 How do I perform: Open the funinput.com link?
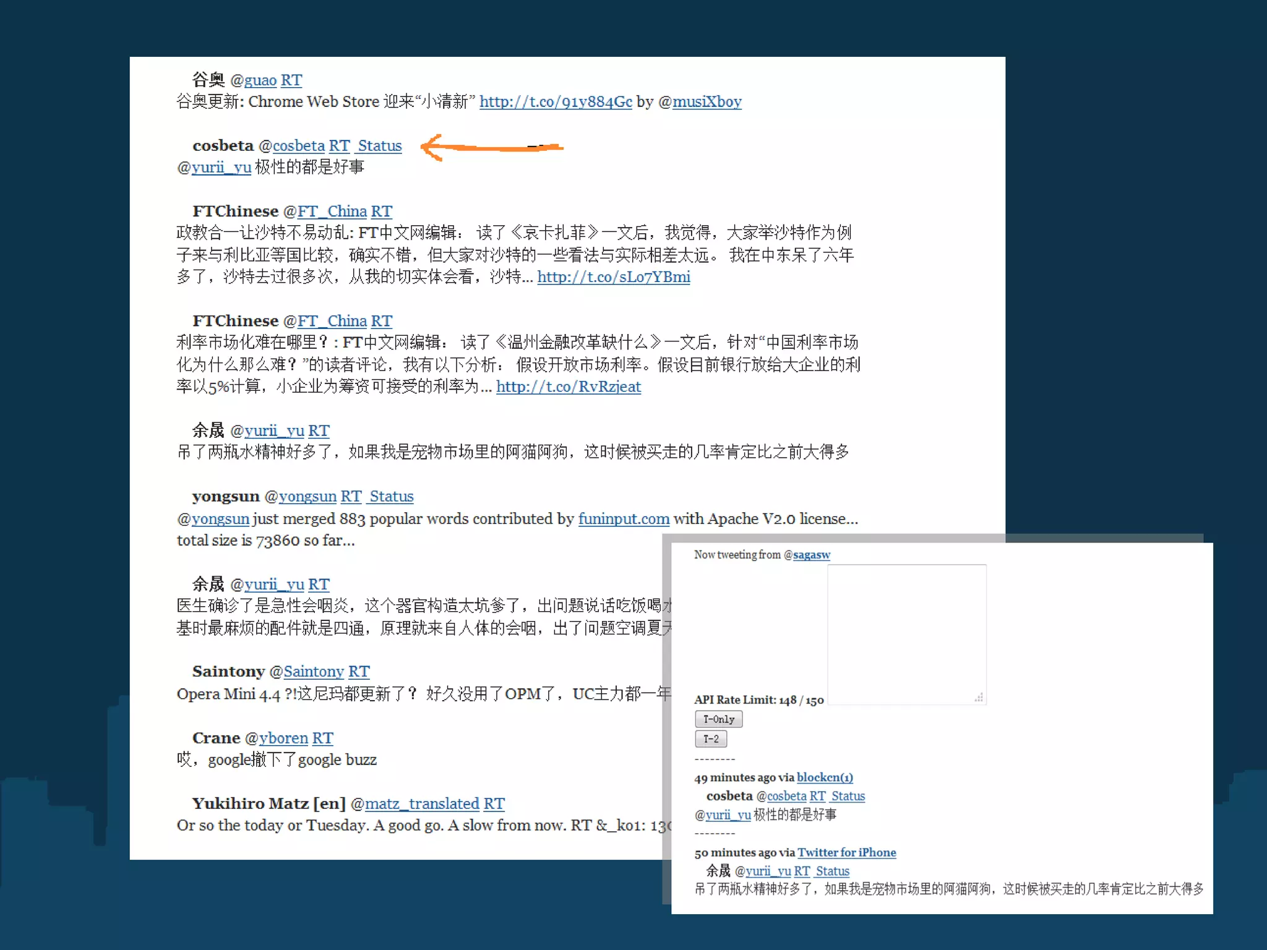tap(624, 518)
